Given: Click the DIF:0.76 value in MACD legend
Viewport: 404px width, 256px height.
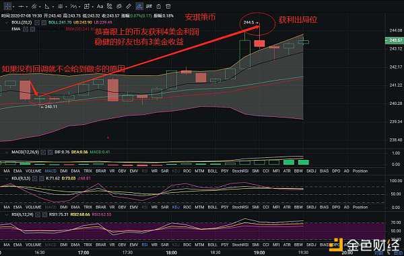Looking at the screenshot, I should (x=62, y=152).
